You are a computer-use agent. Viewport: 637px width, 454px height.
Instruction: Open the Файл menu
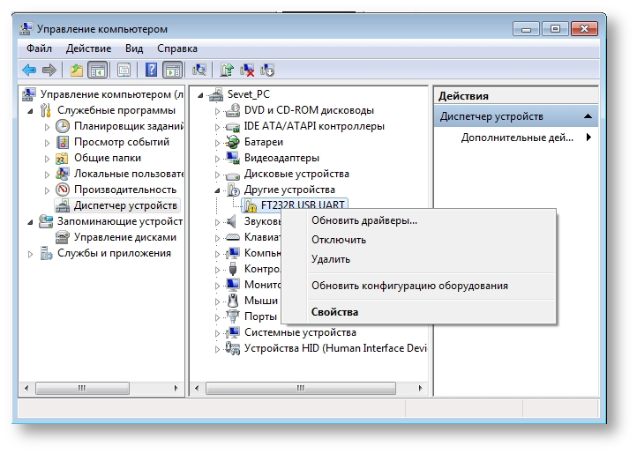point(39,48)
